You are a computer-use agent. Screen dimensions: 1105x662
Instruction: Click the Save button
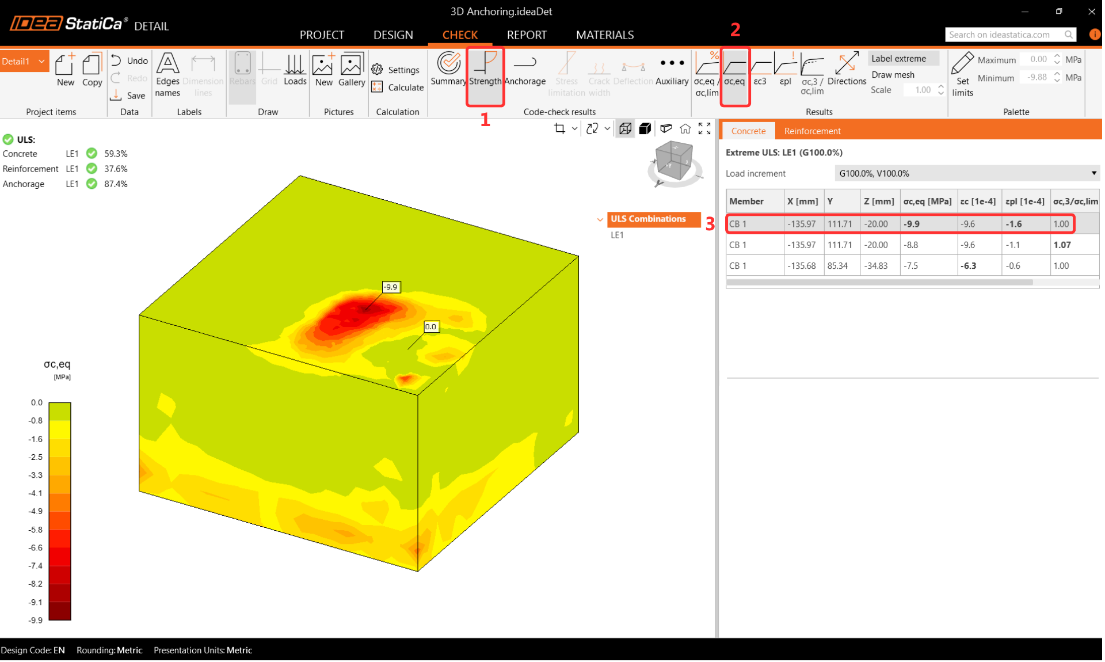(x=128, y=96)
